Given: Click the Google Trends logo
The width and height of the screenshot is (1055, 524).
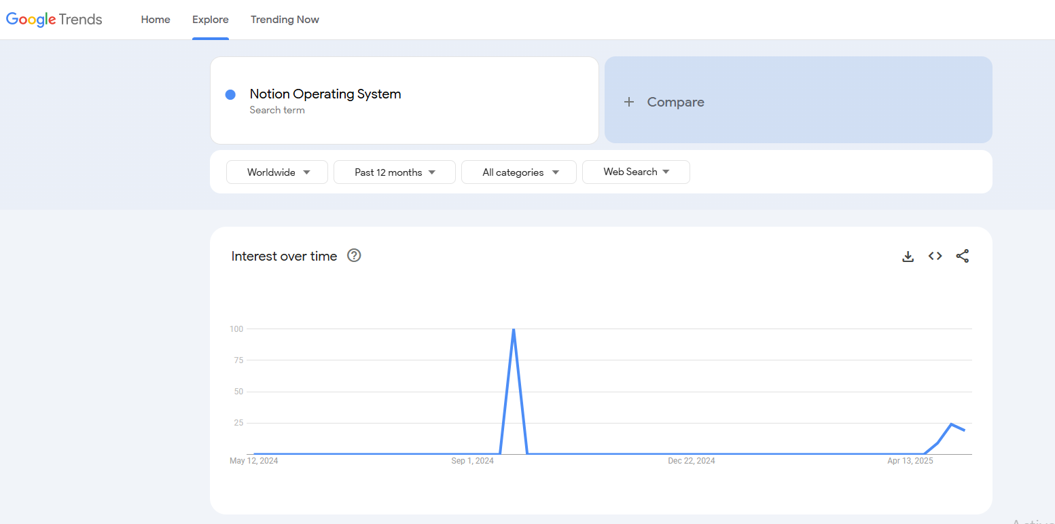Looking at the screenshot, I should point(54,20).
